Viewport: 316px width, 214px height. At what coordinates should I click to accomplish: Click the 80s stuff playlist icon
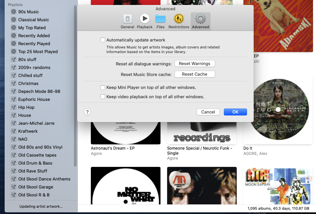pos(14,59)
